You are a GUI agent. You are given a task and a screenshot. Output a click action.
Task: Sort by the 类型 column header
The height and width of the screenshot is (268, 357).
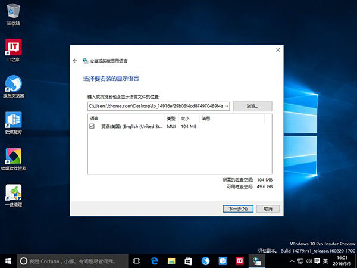(171, 119)
